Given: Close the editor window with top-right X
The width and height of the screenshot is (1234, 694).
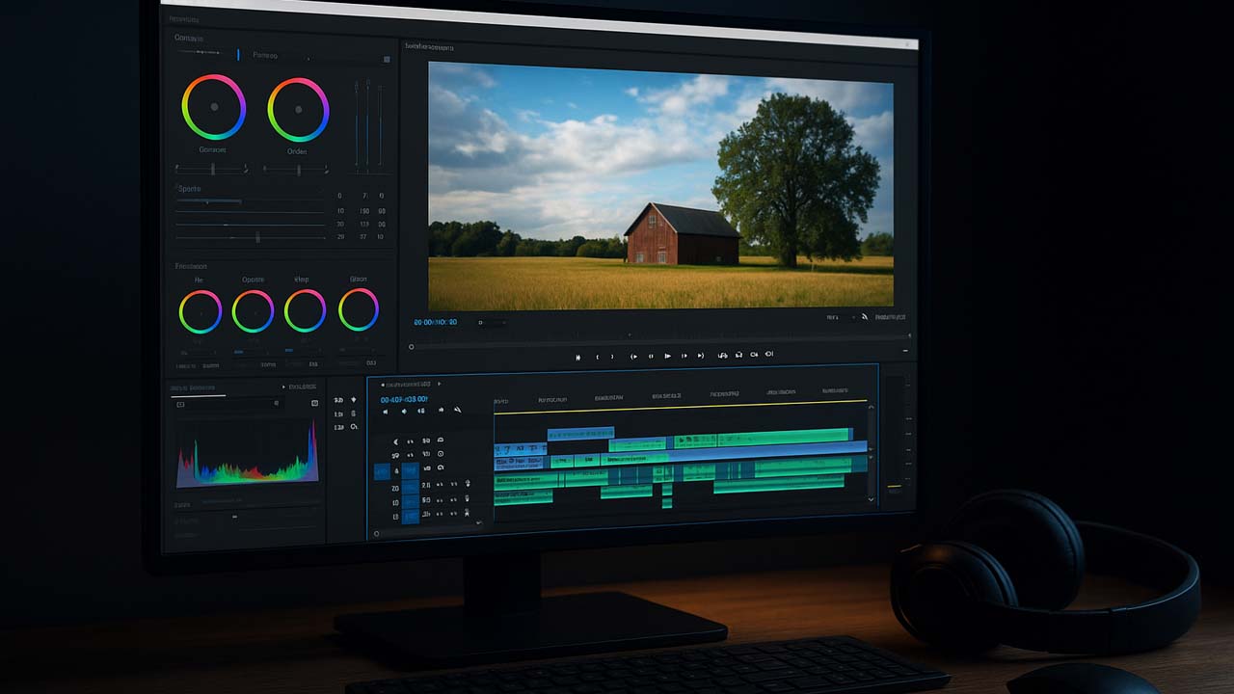Looking at the screenshot, I should coord(906,44).
